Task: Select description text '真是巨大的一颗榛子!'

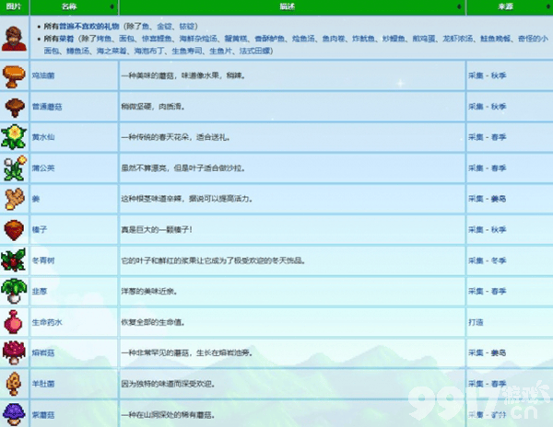Action: tap(157, 229)
